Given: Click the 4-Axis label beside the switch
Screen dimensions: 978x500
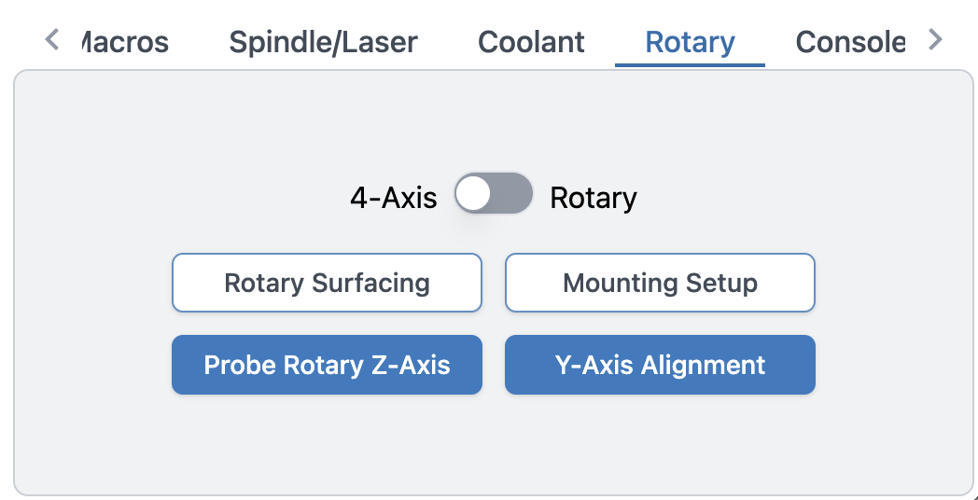Looking at the screenshot, I should click(x=394, y=198).
